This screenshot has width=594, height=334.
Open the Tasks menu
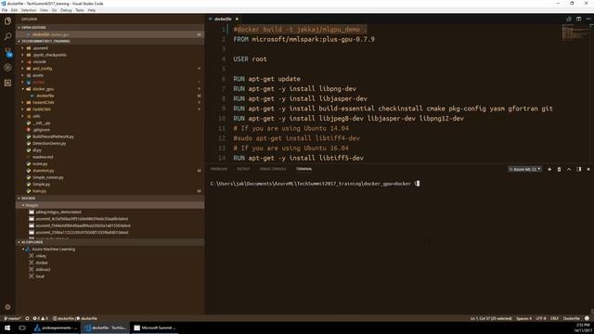point(80,10)
